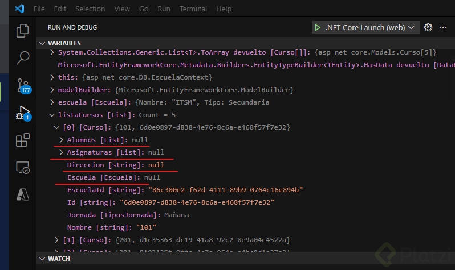Expand the Alumnos [List] variable
455x270 pixels.
[62, 140]
